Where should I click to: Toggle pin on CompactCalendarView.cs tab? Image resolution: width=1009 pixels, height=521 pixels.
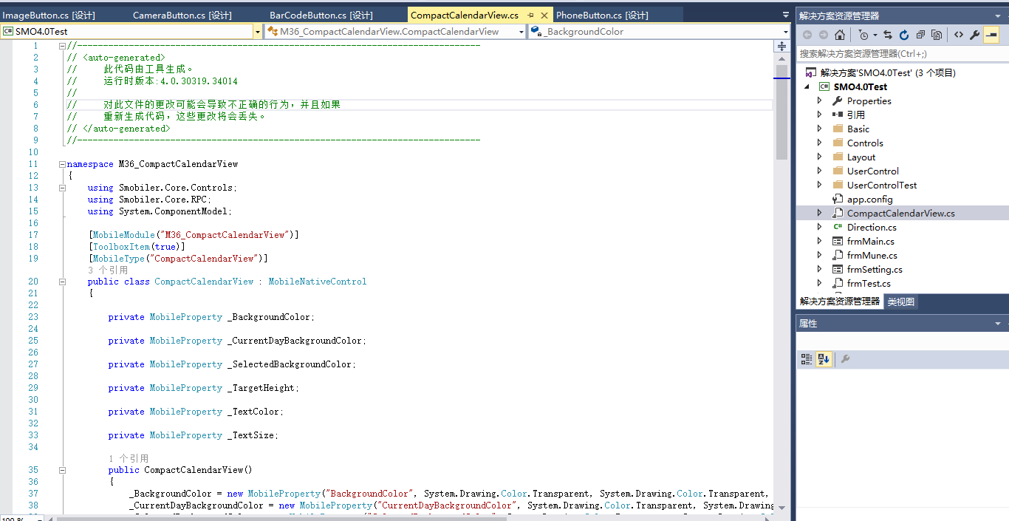tap(530, 16)
